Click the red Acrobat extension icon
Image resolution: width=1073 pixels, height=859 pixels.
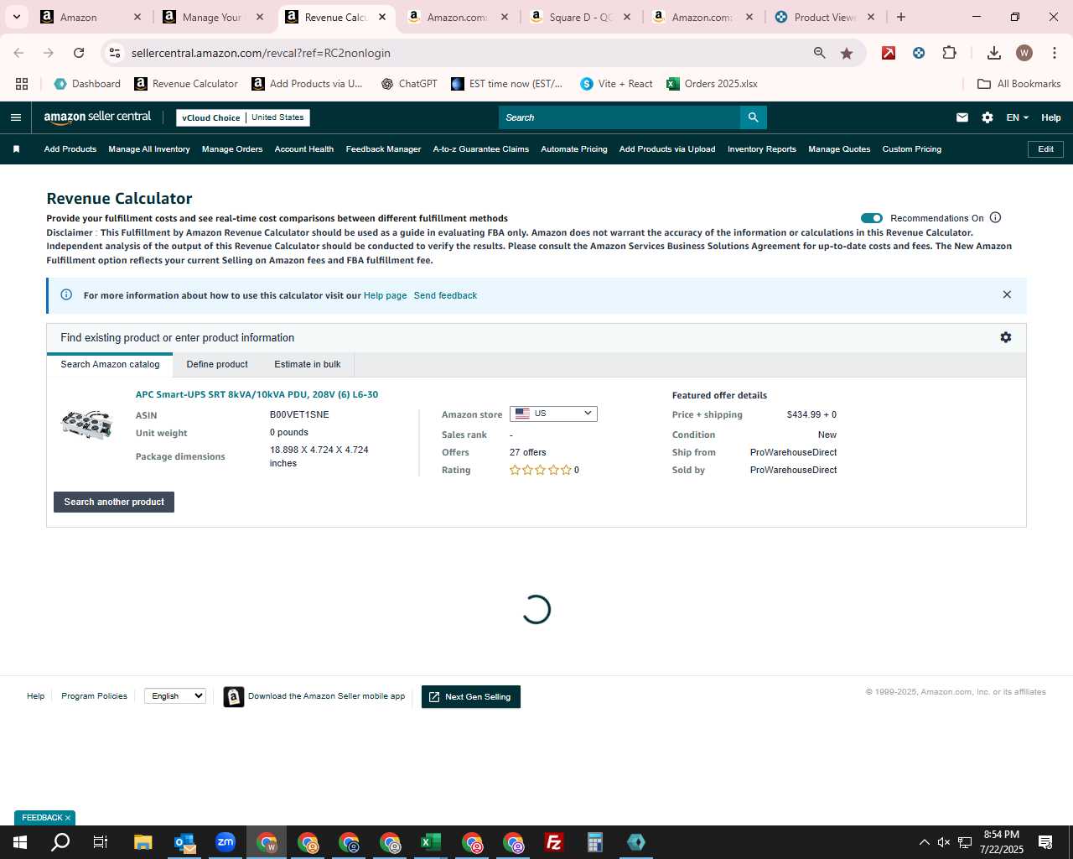point(889,53)
